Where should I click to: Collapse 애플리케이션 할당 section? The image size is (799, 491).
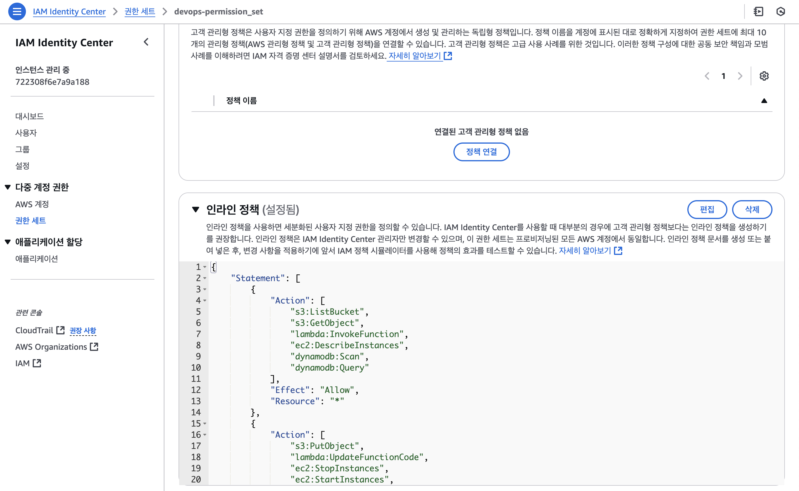tap(8, 242)
